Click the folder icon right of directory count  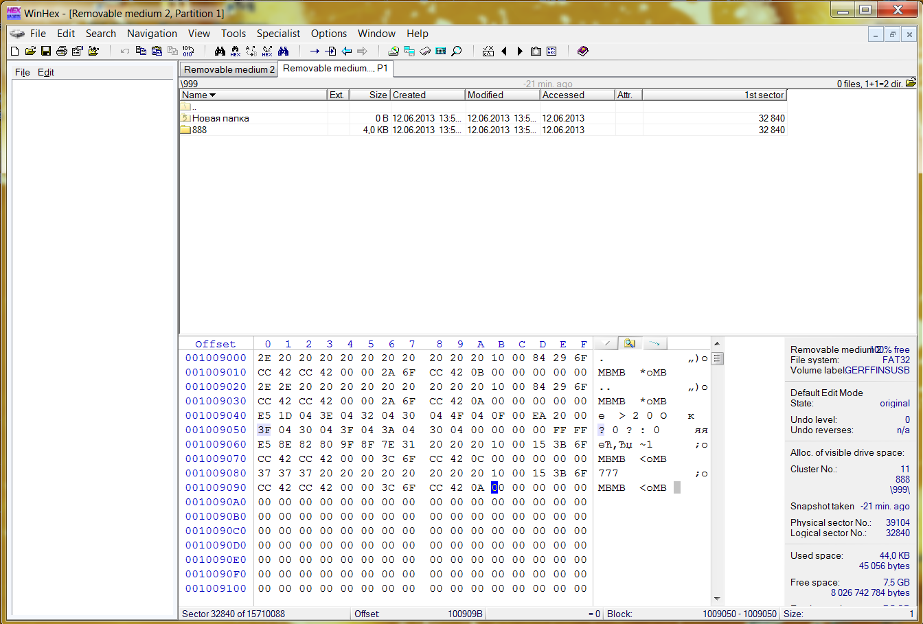[x=911, y=83]
